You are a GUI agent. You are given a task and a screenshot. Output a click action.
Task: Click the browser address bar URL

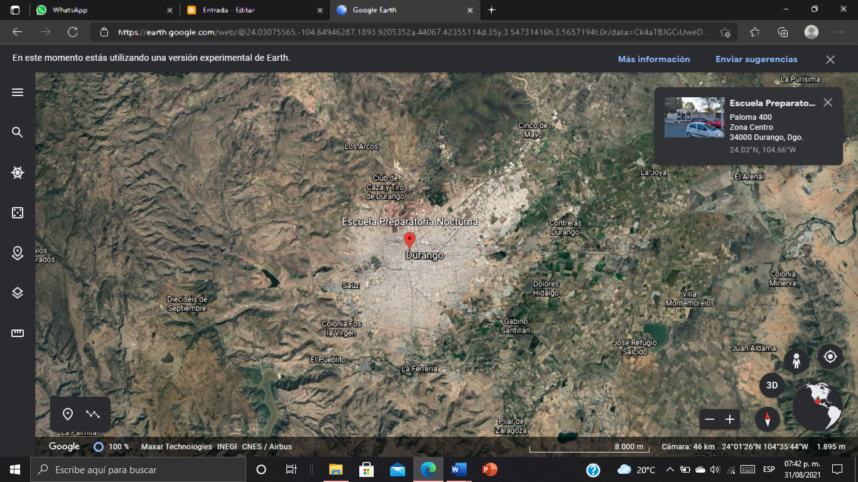[413, 32]
